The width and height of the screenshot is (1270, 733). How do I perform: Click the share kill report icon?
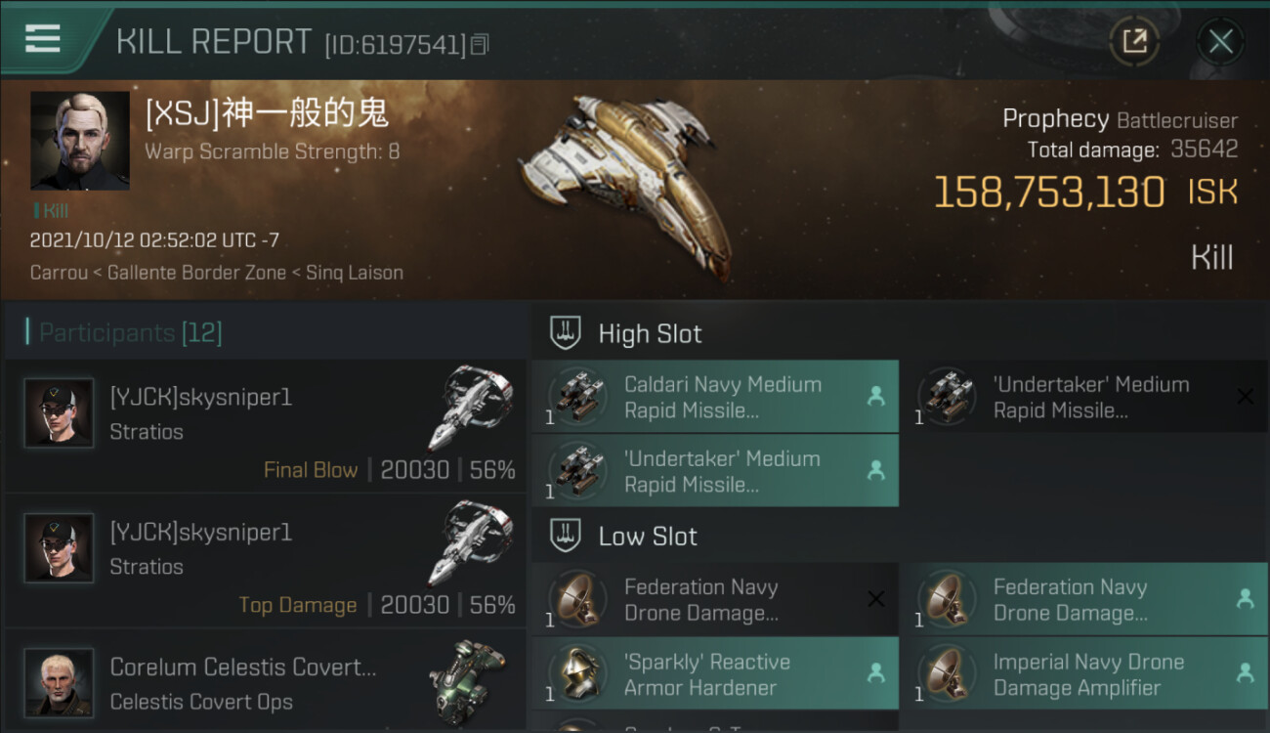click(x=1134, y=41)
